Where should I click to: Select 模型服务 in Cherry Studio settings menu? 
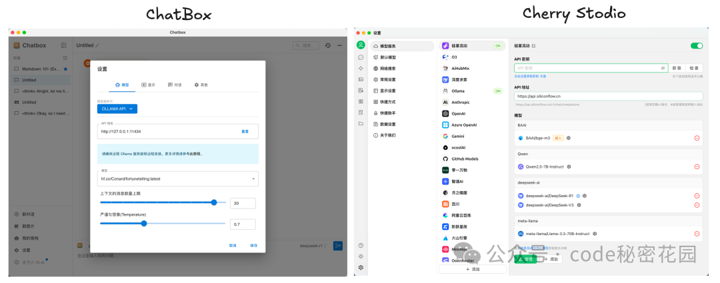pos(402,46)
